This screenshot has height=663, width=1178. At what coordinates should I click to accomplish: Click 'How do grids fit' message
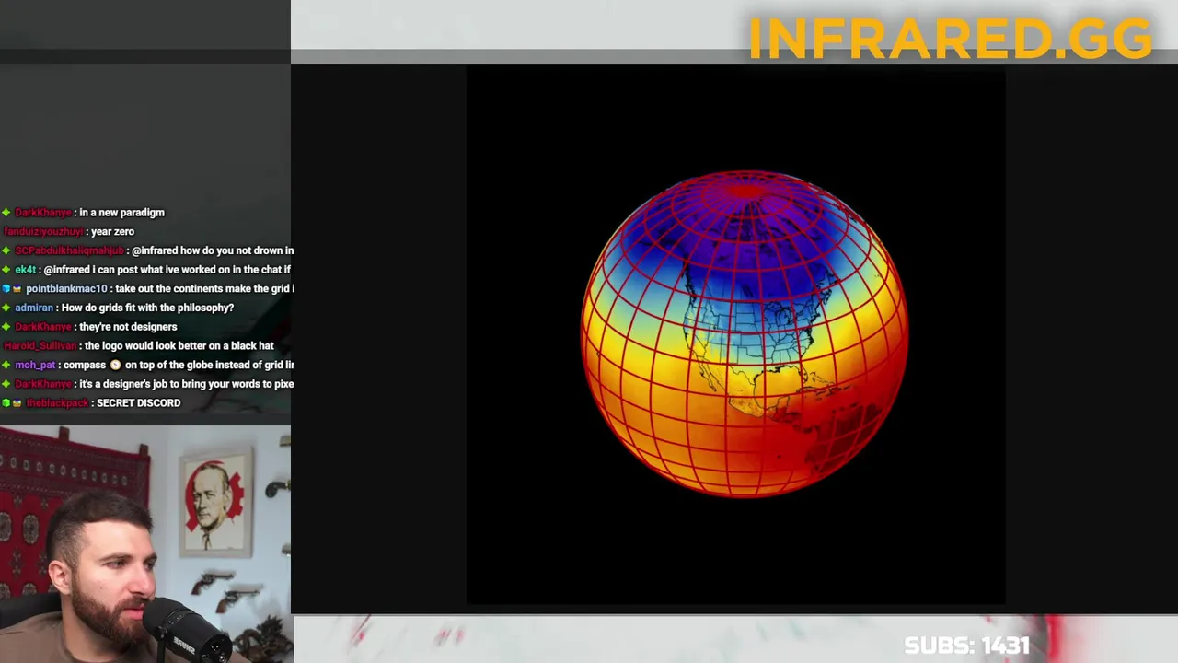click(x=147, y=308)
